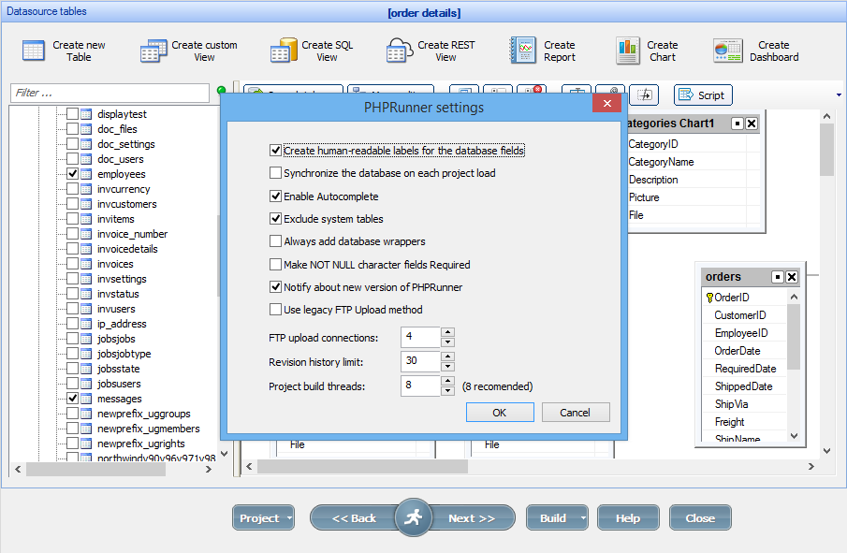Click the Next >> navigation button
847x553 pixels.
474,517
